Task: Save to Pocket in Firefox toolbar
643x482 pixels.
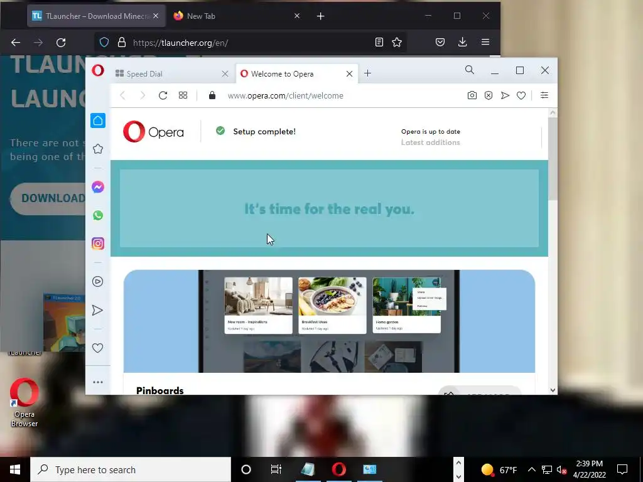Action: coord(440,42)
